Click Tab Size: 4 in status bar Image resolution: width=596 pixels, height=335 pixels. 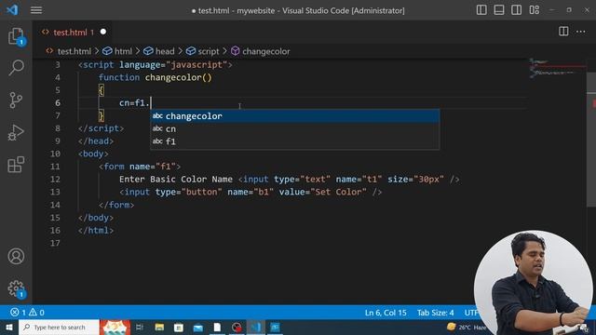pyautogui.click(x=435, y=313)
